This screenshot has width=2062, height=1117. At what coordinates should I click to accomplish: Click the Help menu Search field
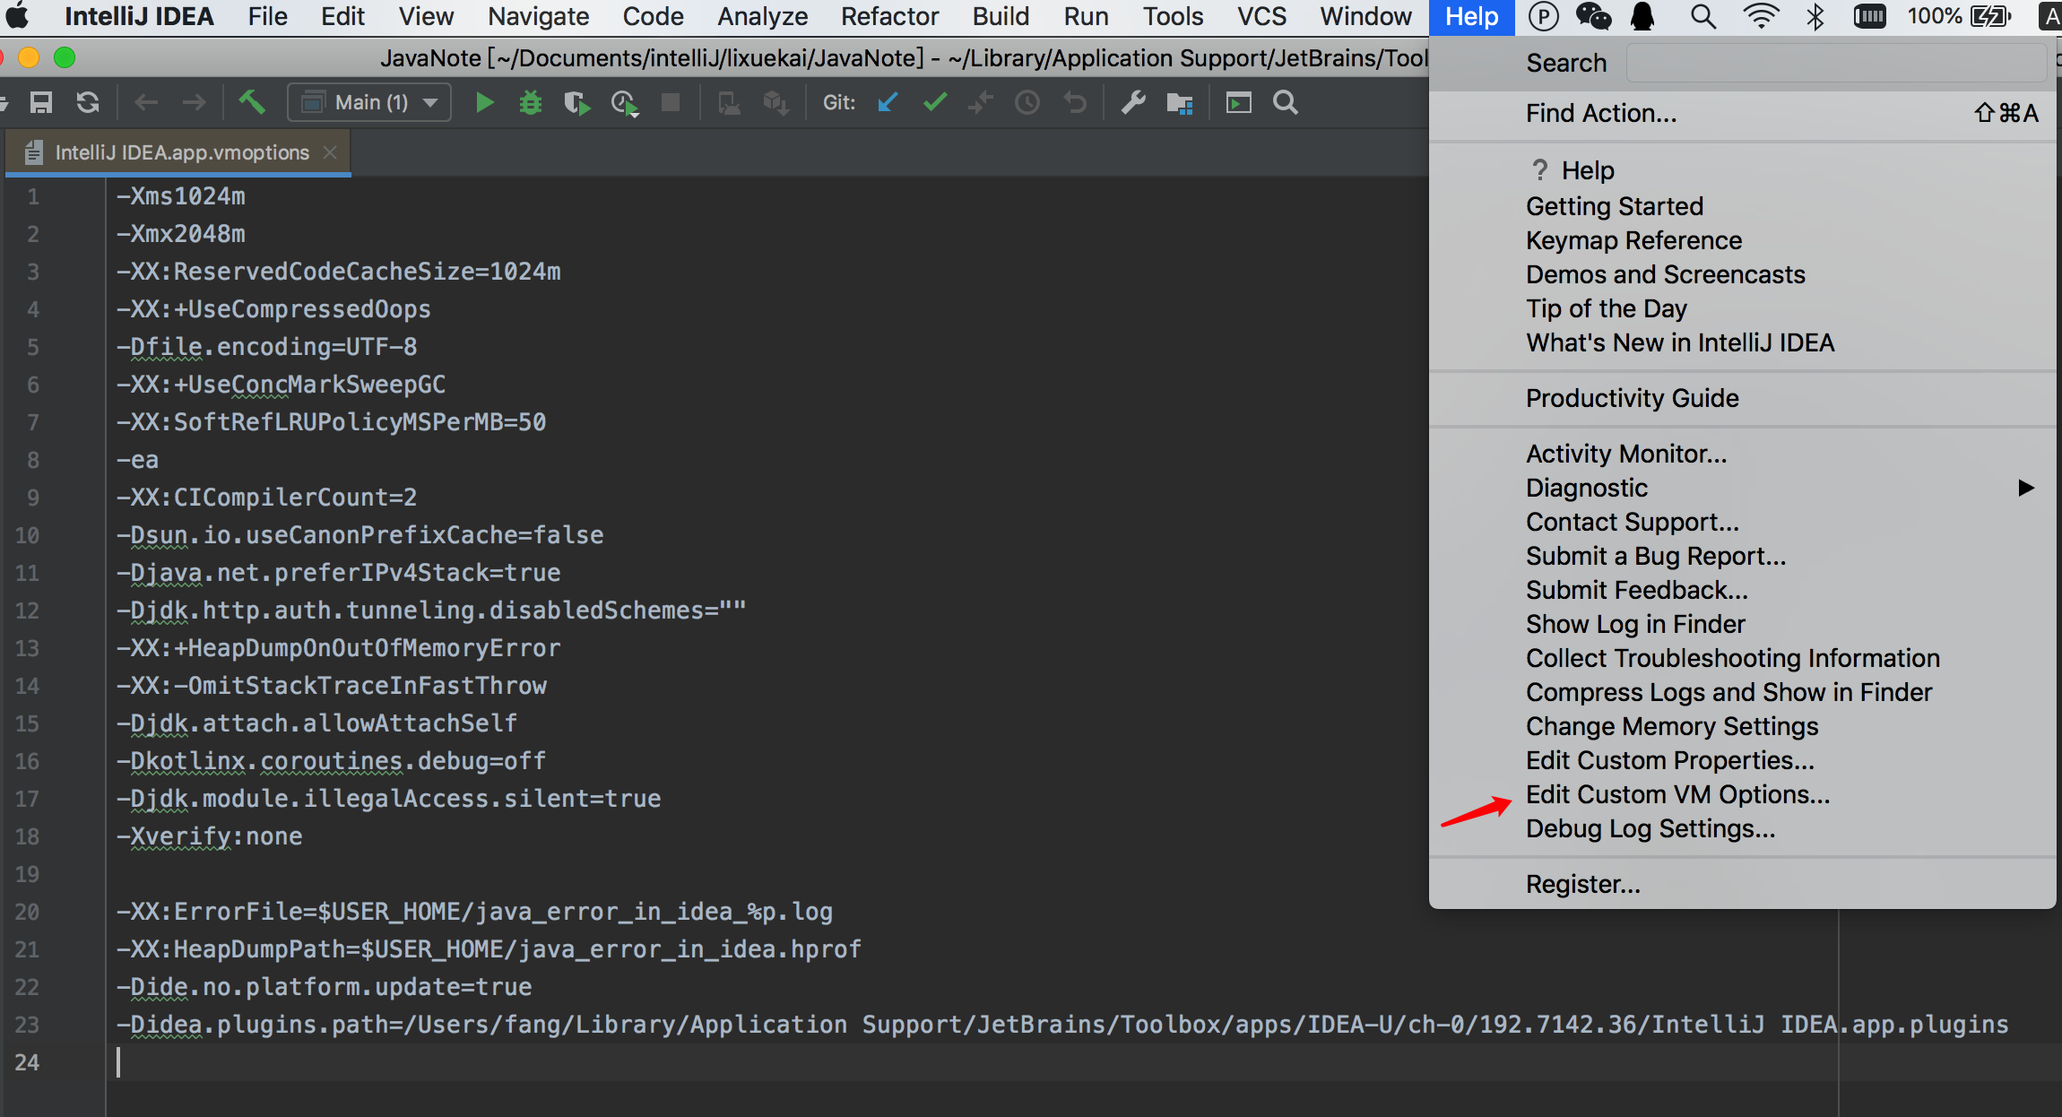click(x=1834, y=63)
